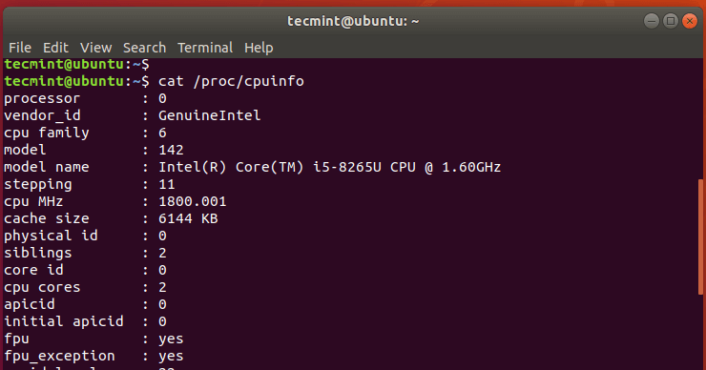Click the GenuineIntel vendor value
Screen dimensions: 706x370
[x=209, y=115]
